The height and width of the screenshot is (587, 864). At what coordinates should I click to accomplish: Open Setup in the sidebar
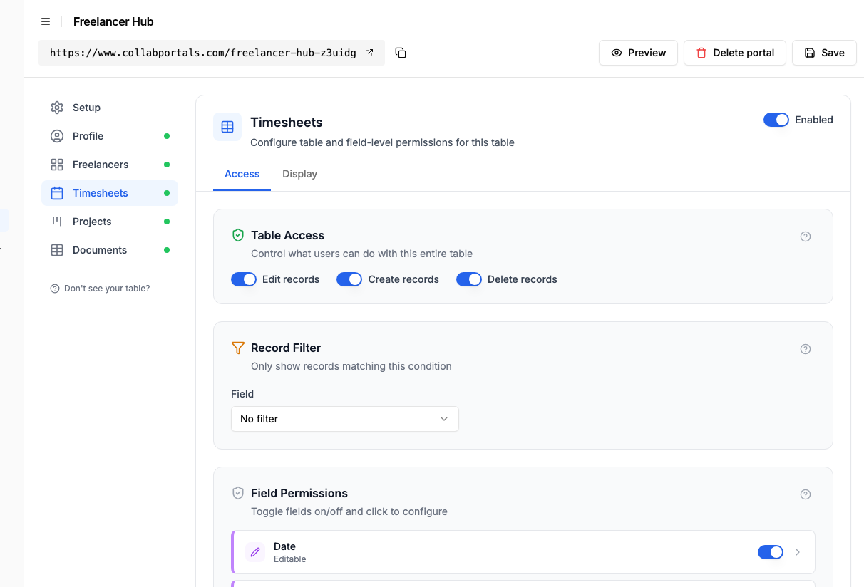coord(110,108)
